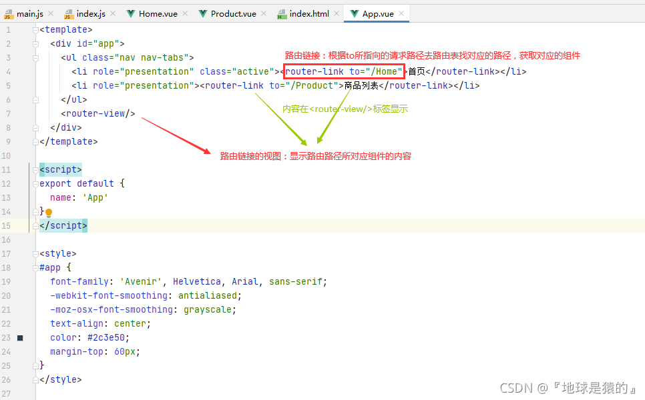The height and width of the screenshot is (400, 645).
Task: Click name: 'App' on line 13
Action: pyautogui.click(x=79, y=197)
